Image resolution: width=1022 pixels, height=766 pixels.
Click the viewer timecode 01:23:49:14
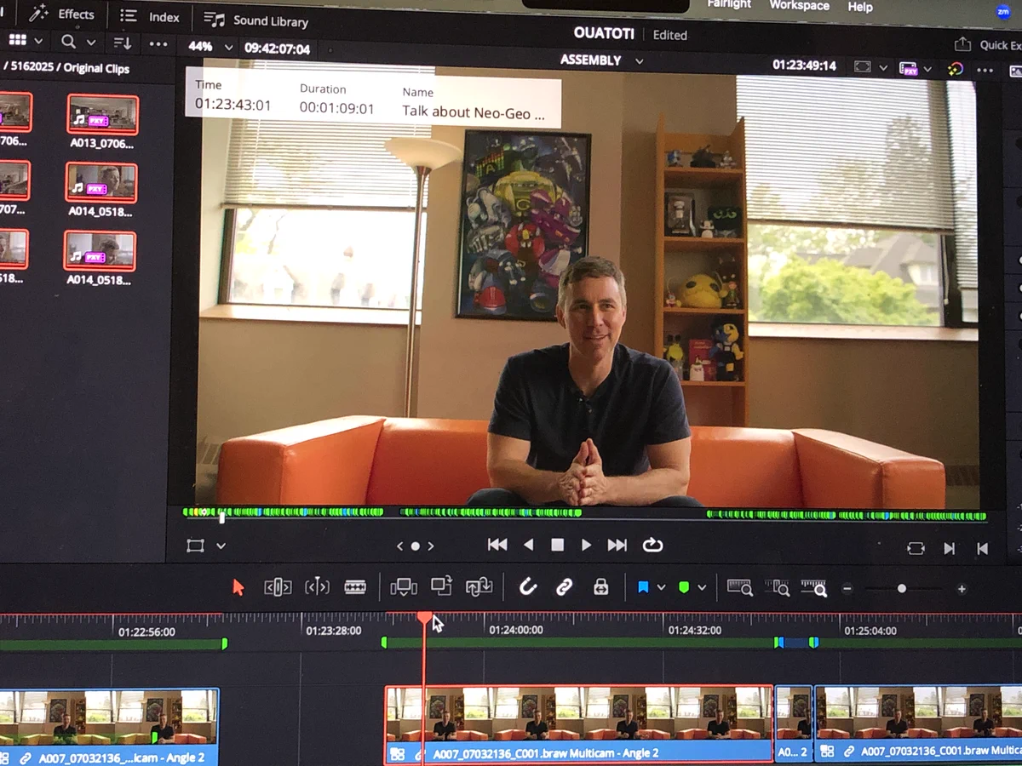[x=804, y=66]
